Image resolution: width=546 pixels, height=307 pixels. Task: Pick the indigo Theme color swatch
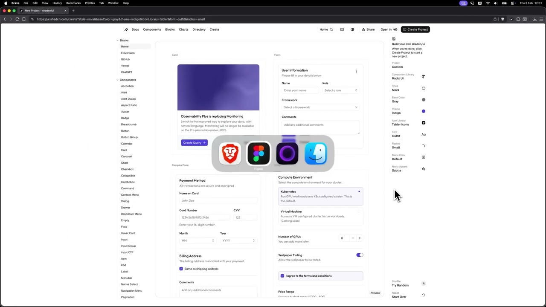pos(424,111)
